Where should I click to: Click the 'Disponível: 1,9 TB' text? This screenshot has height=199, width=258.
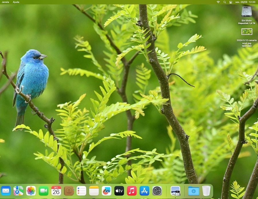click(247, 23)
